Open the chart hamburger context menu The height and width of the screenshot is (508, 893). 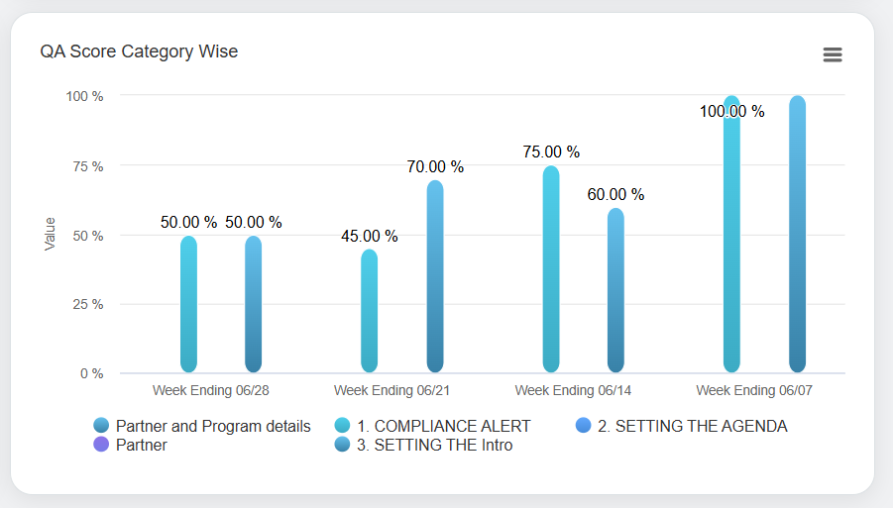pyautogui.click(x=833, y=54)
